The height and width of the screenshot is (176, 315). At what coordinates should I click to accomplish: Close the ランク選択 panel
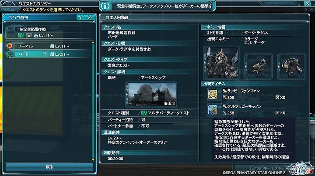(90, 17)
